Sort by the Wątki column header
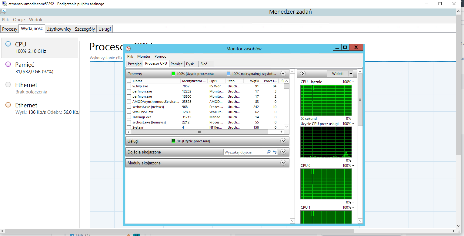 tap(252, 81)
